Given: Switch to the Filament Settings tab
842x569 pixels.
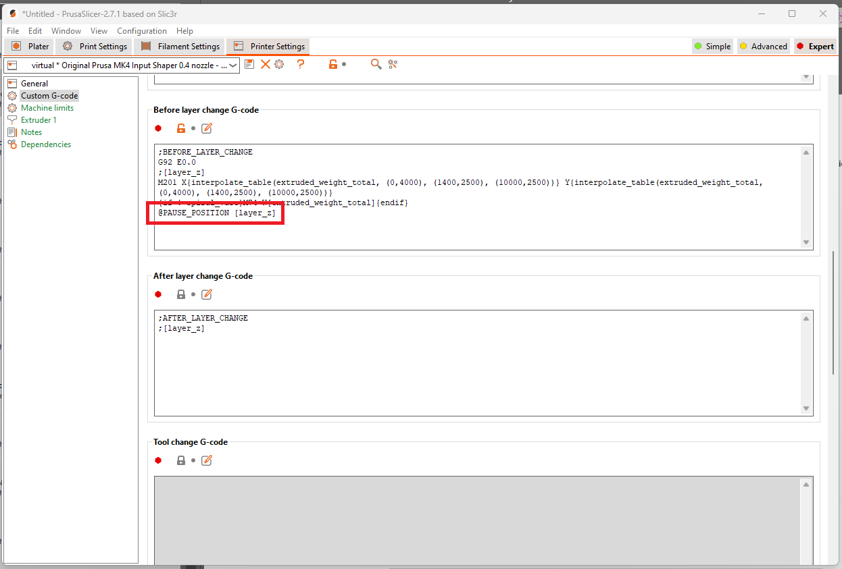Looking at the screenshot, I should point(180,47).
